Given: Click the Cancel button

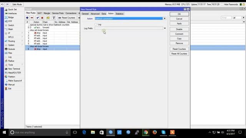Looking at the screenshot, I should pyautogui.click(x=179, y=19).
